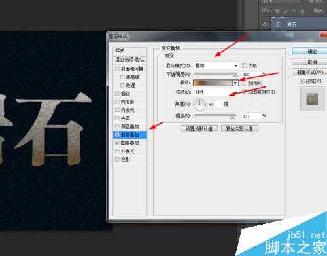Click the style preview thumbnail

312,99
